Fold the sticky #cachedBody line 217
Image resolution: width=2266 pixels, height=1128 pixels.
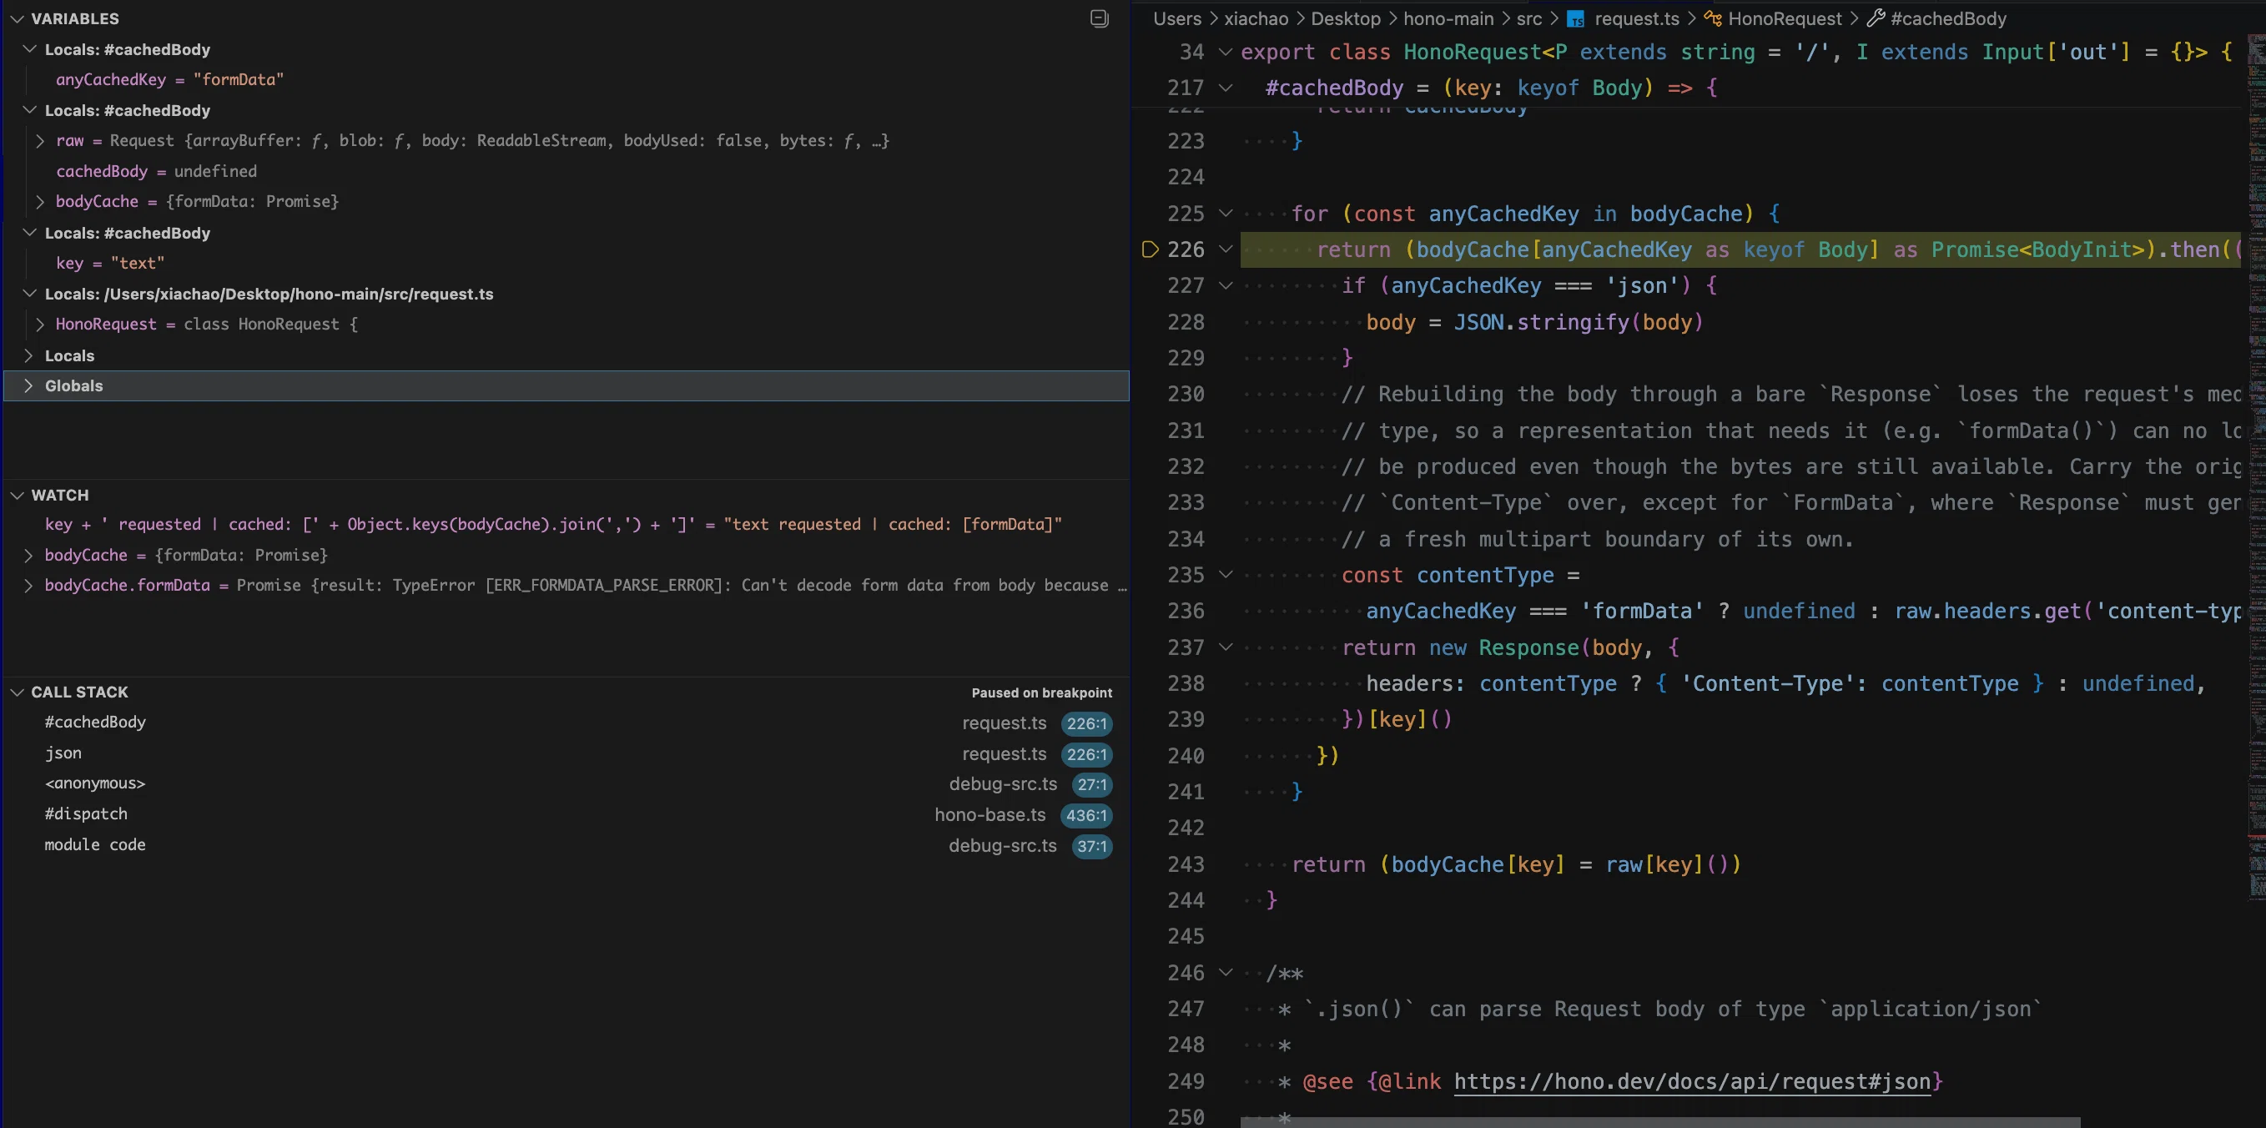pos(1226,88)
